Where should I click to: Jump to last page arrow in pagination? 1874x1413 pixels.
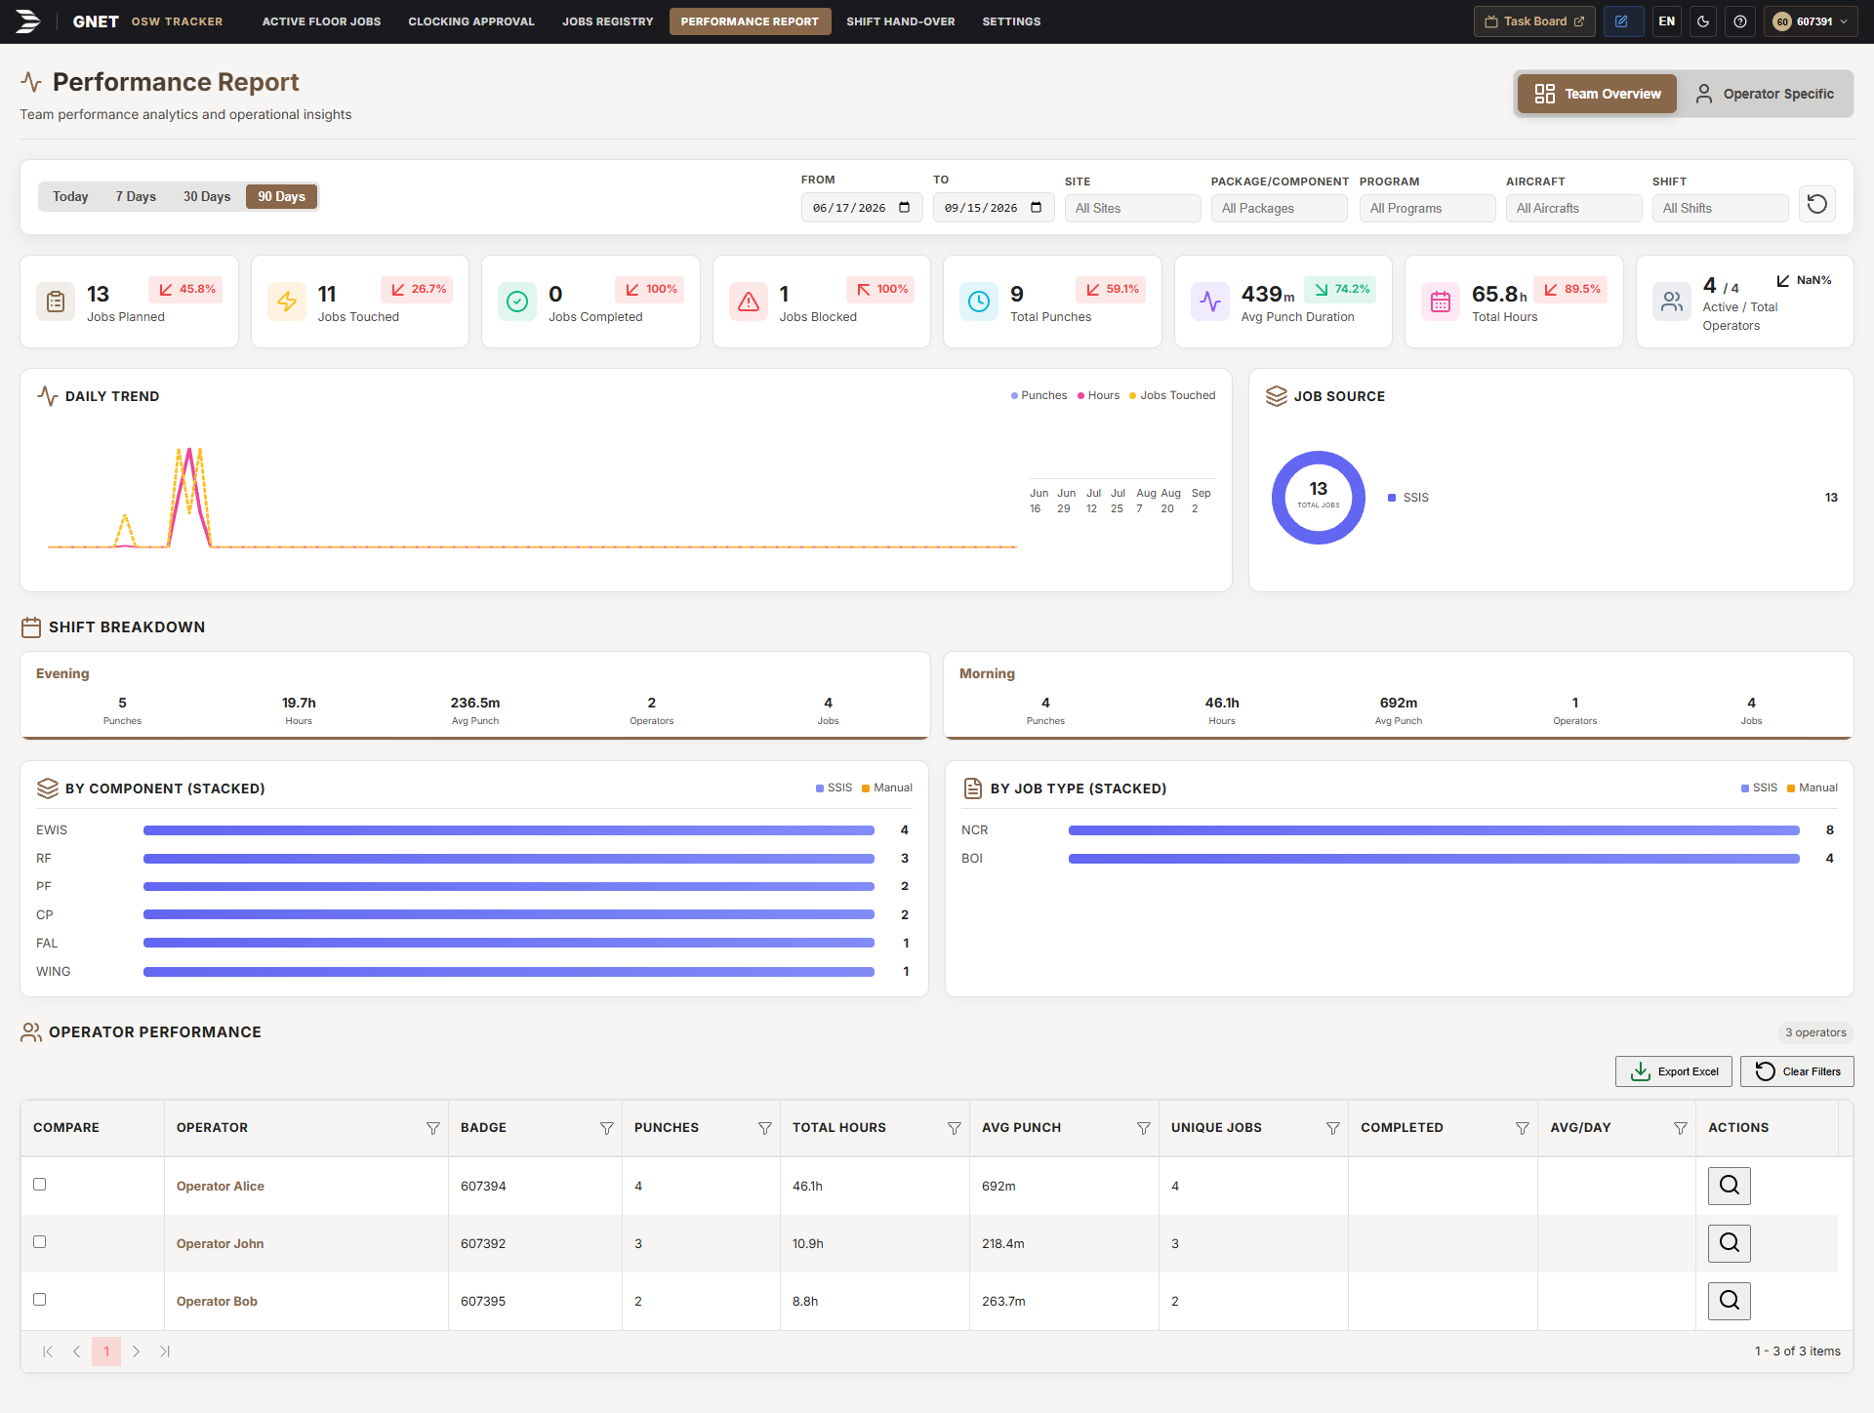click(165, 1352)
